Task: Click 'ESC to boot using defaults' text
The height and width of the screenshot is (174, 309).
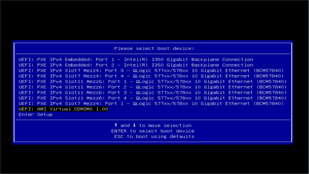Action: pos(154,137)
